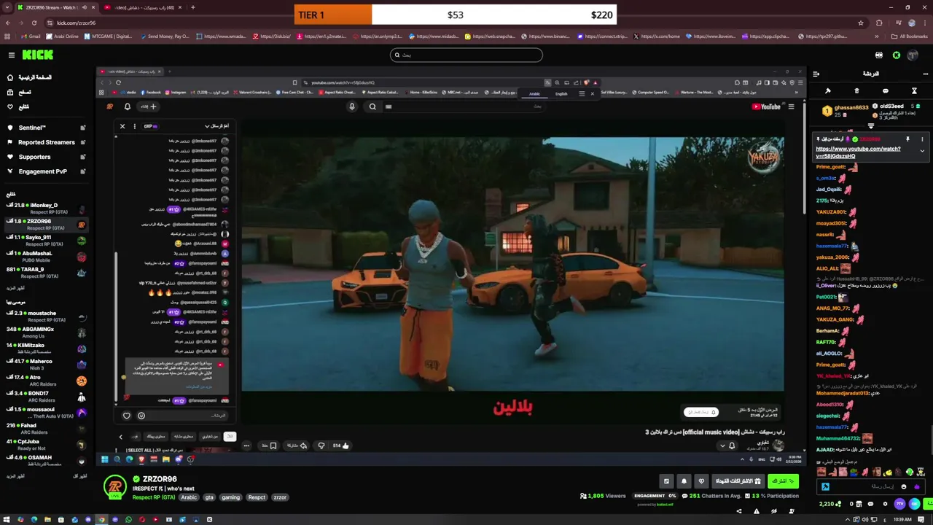Open the Respect RP (GTA) category link
Viewport: 933px width, 525px height.
(x=154, y=497)
